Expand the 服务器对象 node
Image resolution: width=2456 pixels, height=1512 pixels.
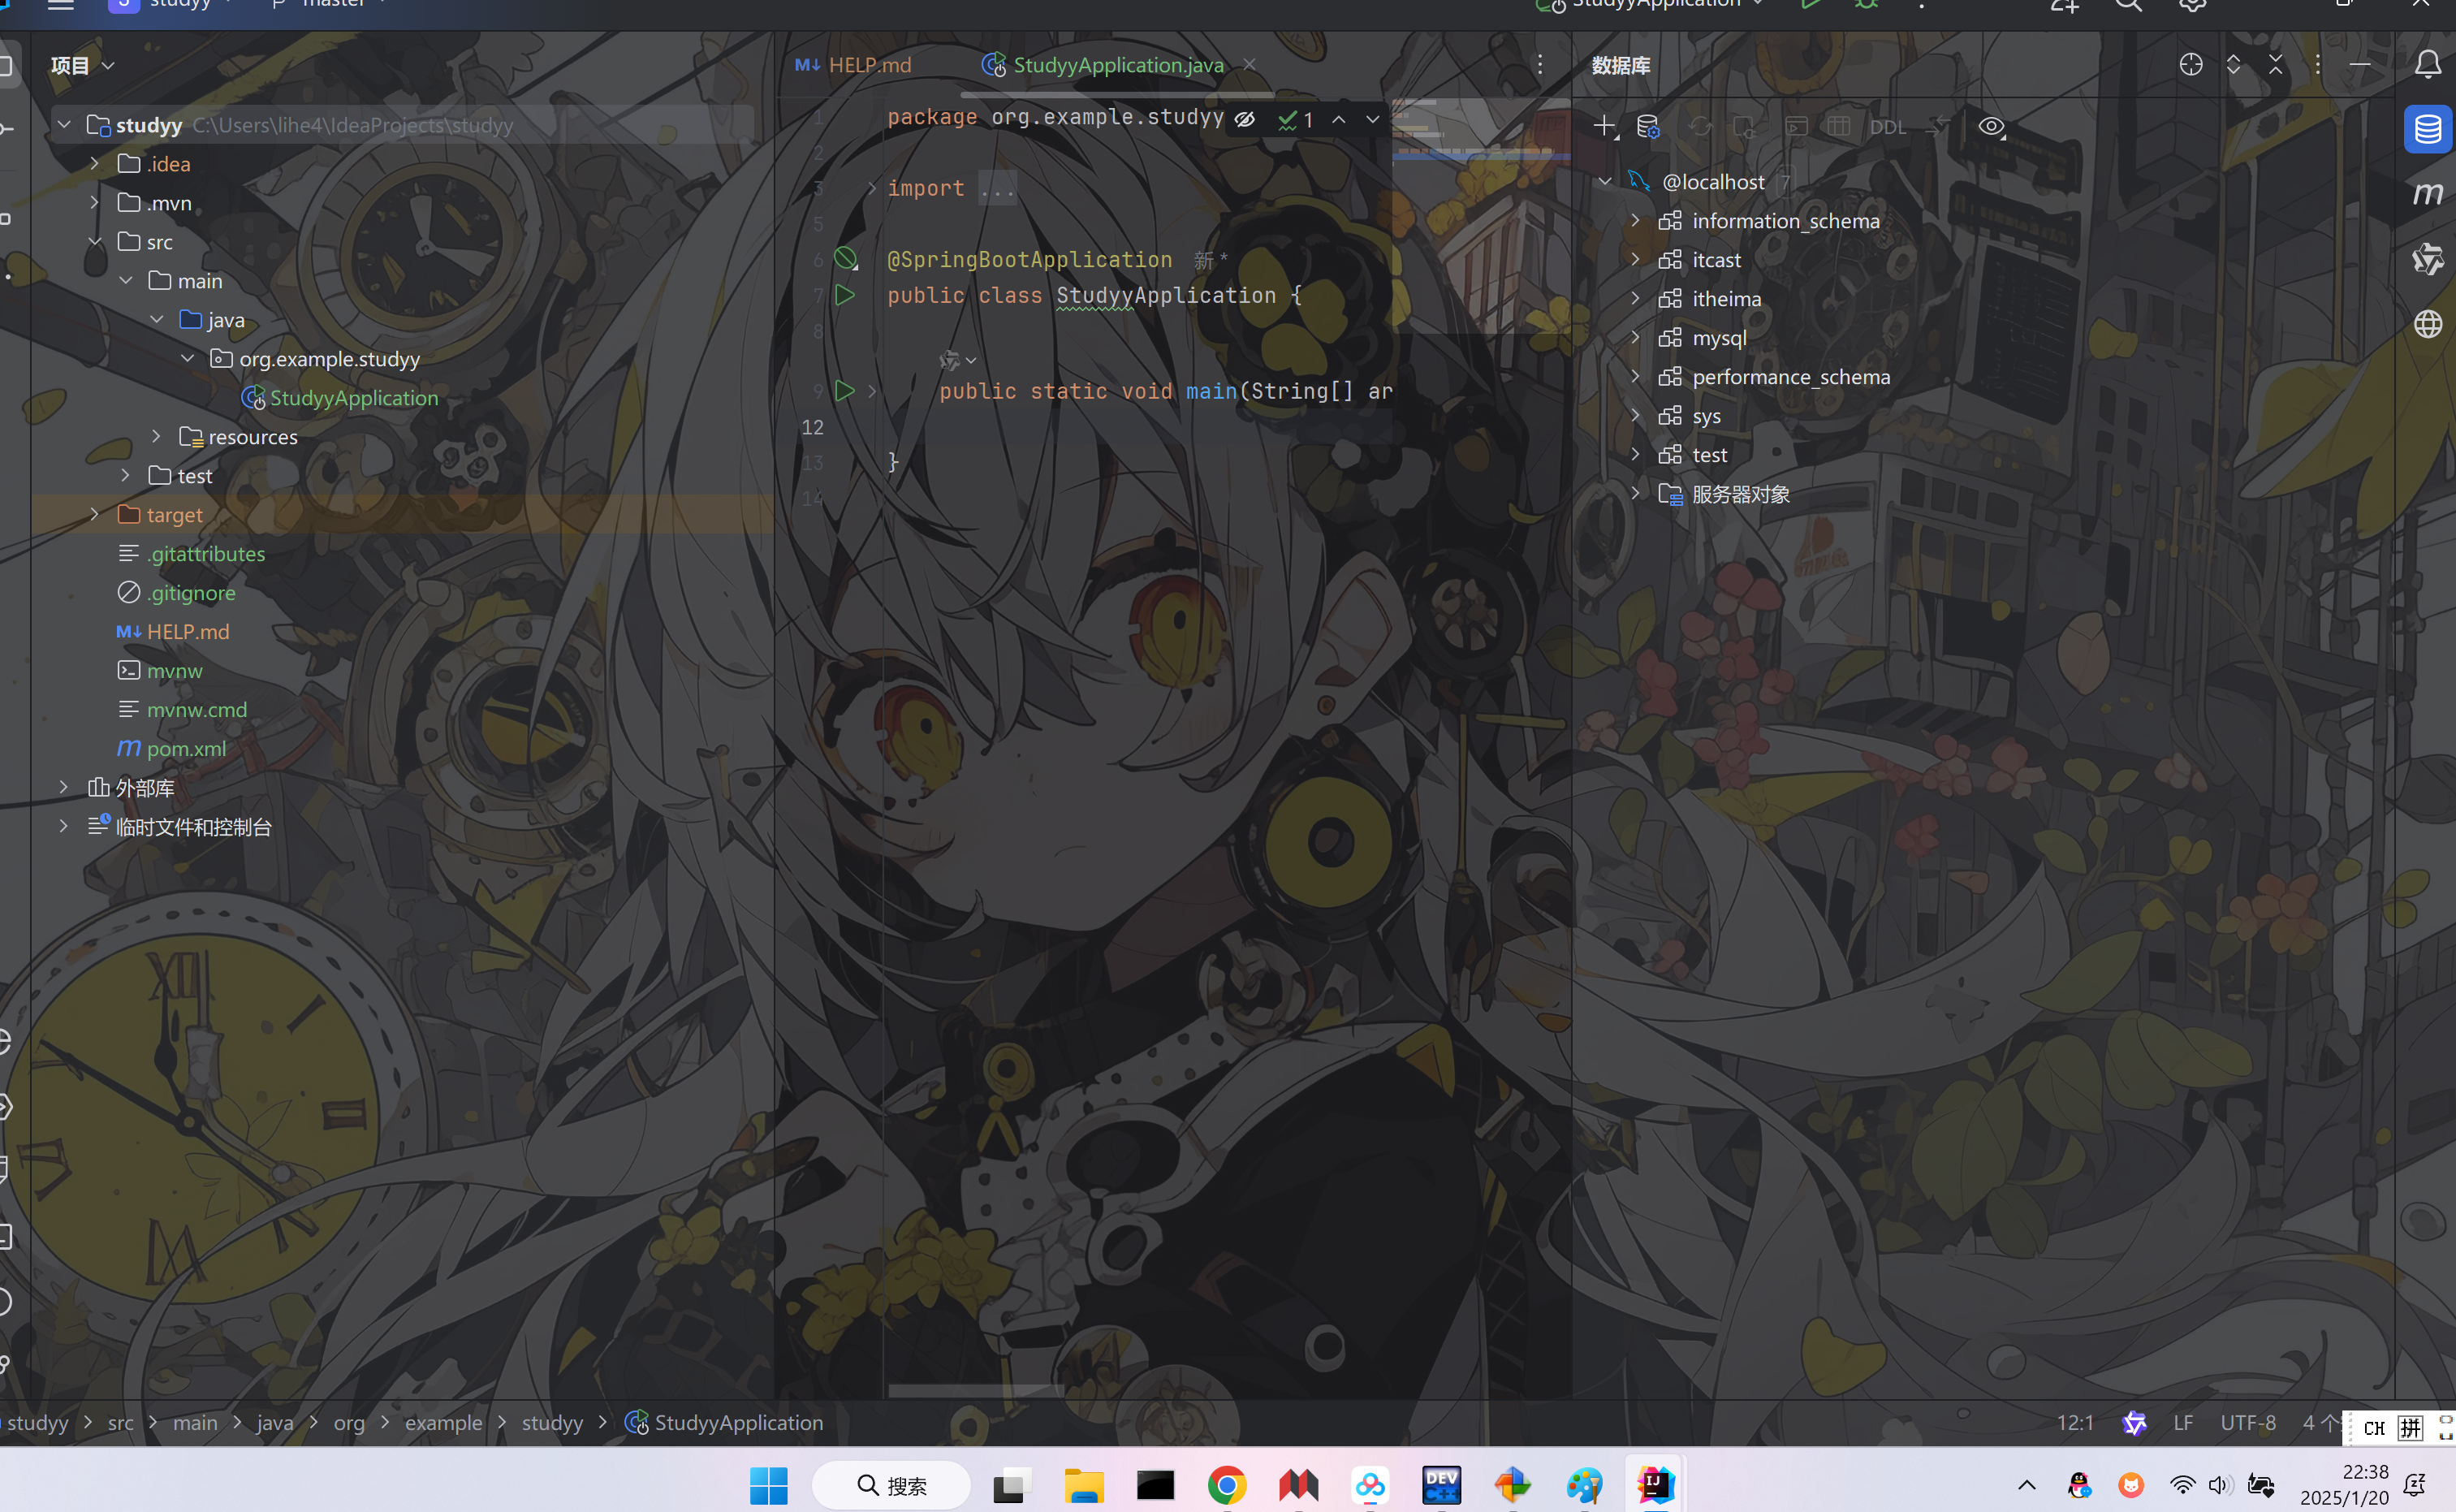1635,493
